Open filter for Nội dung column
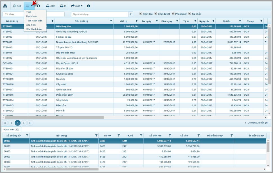The image size is (273, 173). coord(96,136)
